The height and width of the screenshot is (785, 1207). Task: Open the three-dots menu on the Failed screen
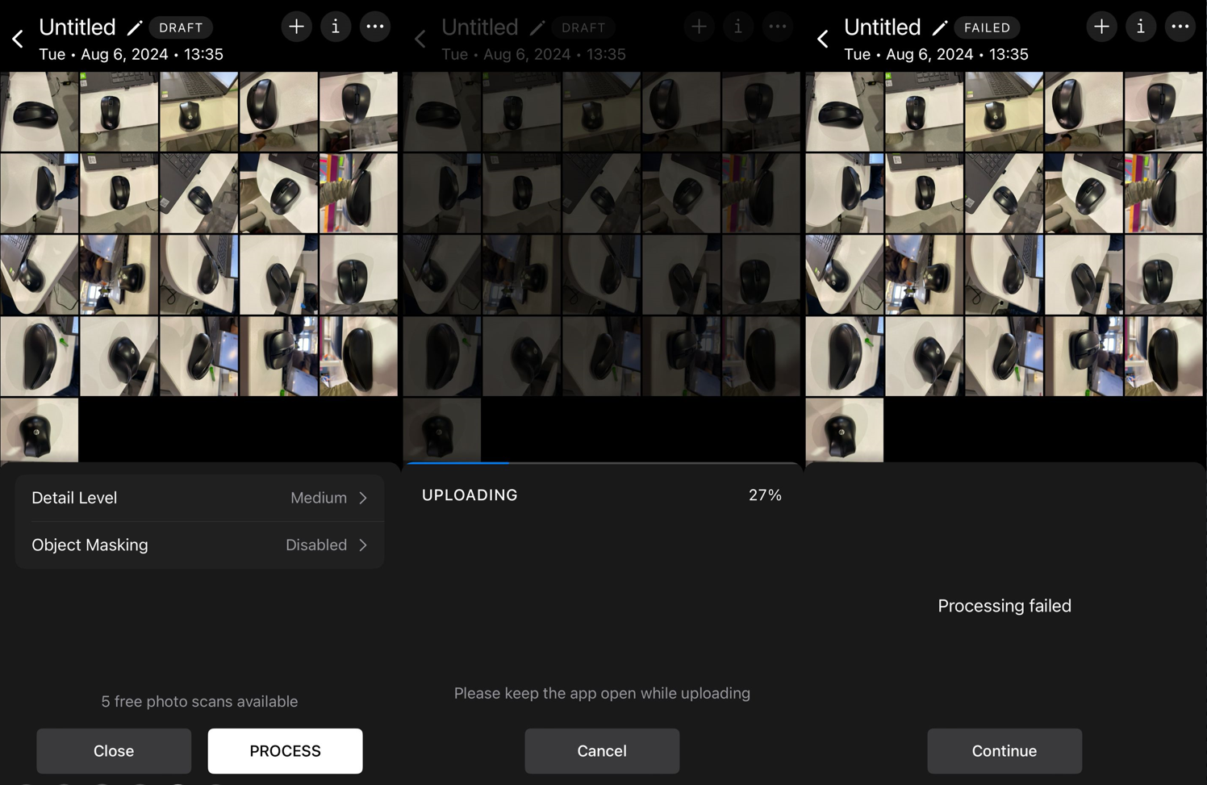(1180, 27)
